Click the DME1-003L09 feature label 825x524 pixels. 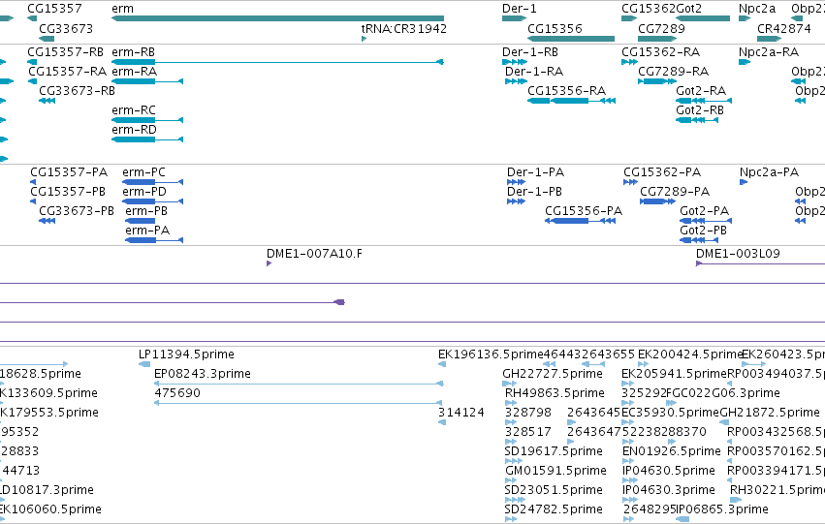coord(738,254)
